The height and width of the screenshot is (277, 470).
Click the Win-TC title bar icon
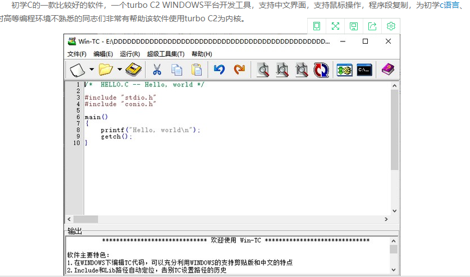click(72, 41)
